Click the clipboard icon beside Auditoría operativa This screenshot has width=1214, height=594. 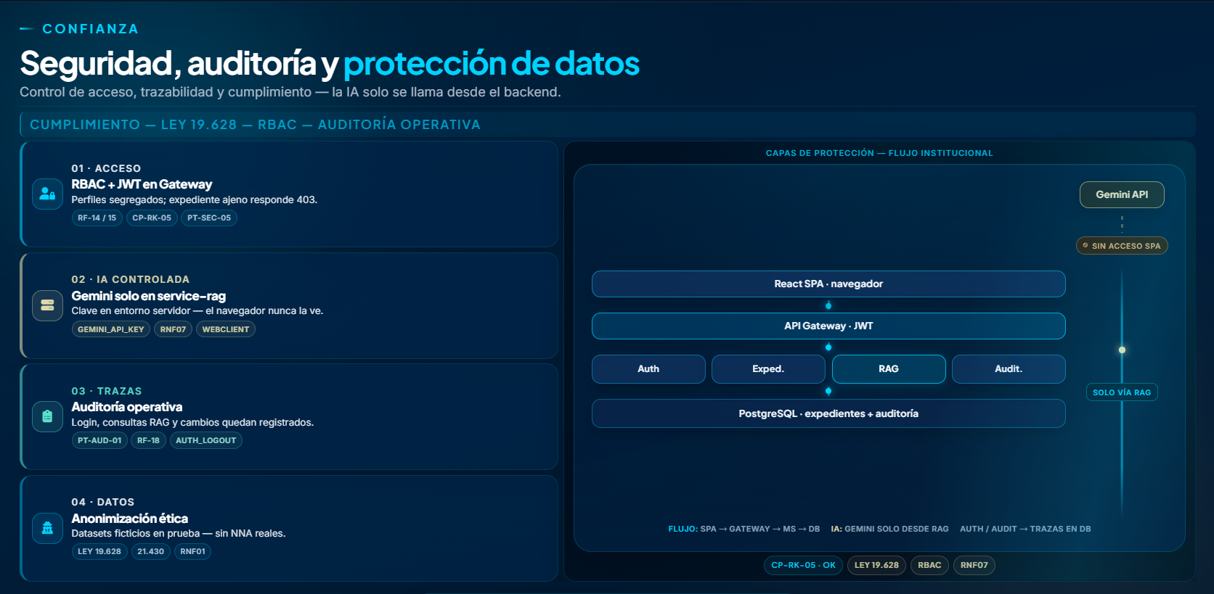(x=47, y=416)
